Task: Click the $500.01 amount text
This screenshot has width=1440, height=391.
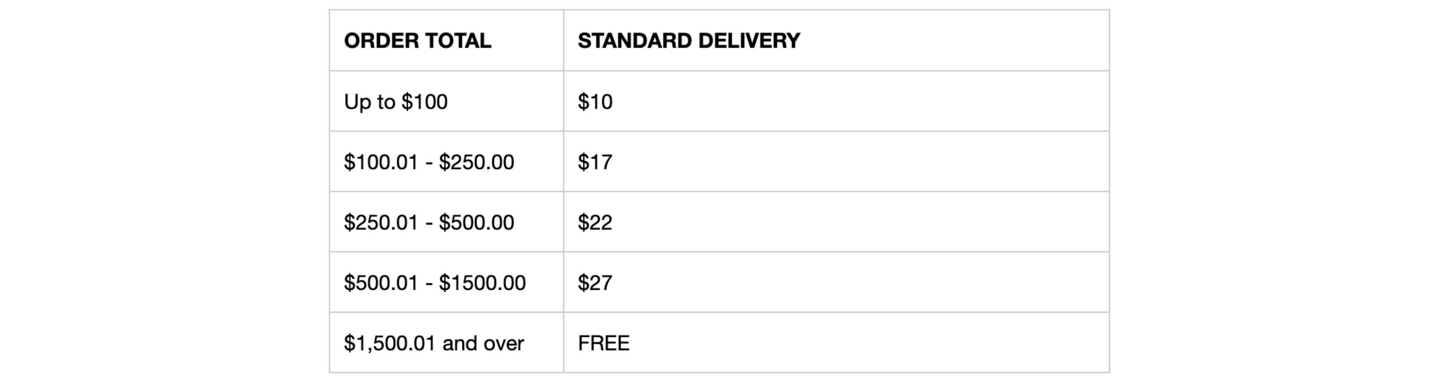Action: coord(381,283)
